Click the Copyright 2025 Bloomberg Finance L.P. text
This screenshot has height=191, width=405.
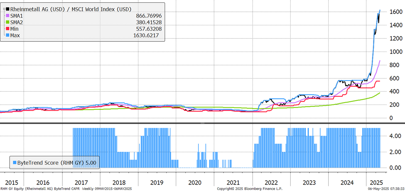(249, 189)
